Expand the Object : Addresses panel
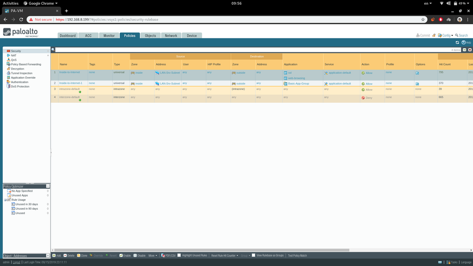 click(x=48, y=256)
